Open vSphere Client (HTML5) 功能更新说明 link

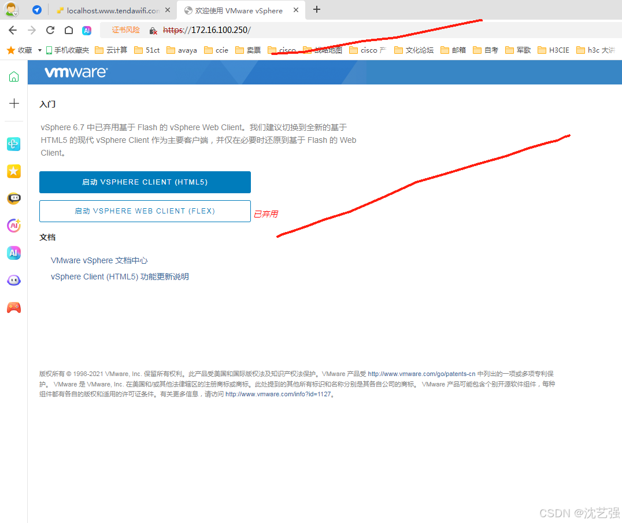120,277
